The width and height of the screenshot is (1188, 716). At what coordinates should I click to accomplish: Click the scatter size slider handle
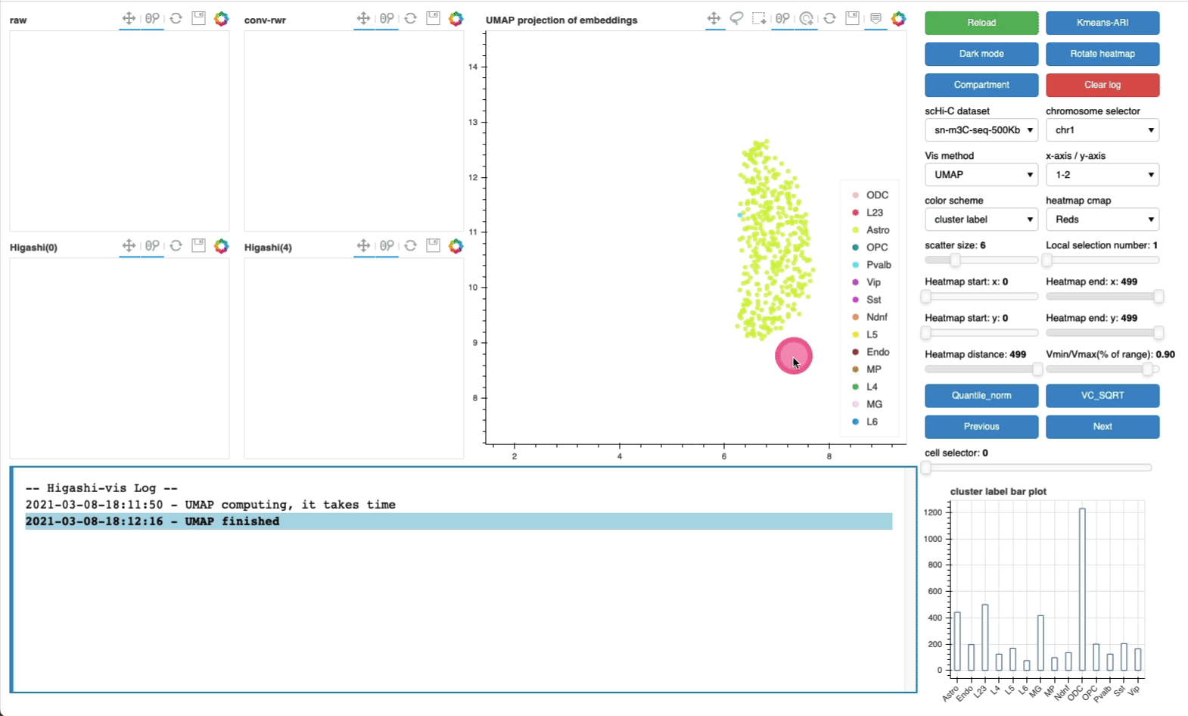955,260
